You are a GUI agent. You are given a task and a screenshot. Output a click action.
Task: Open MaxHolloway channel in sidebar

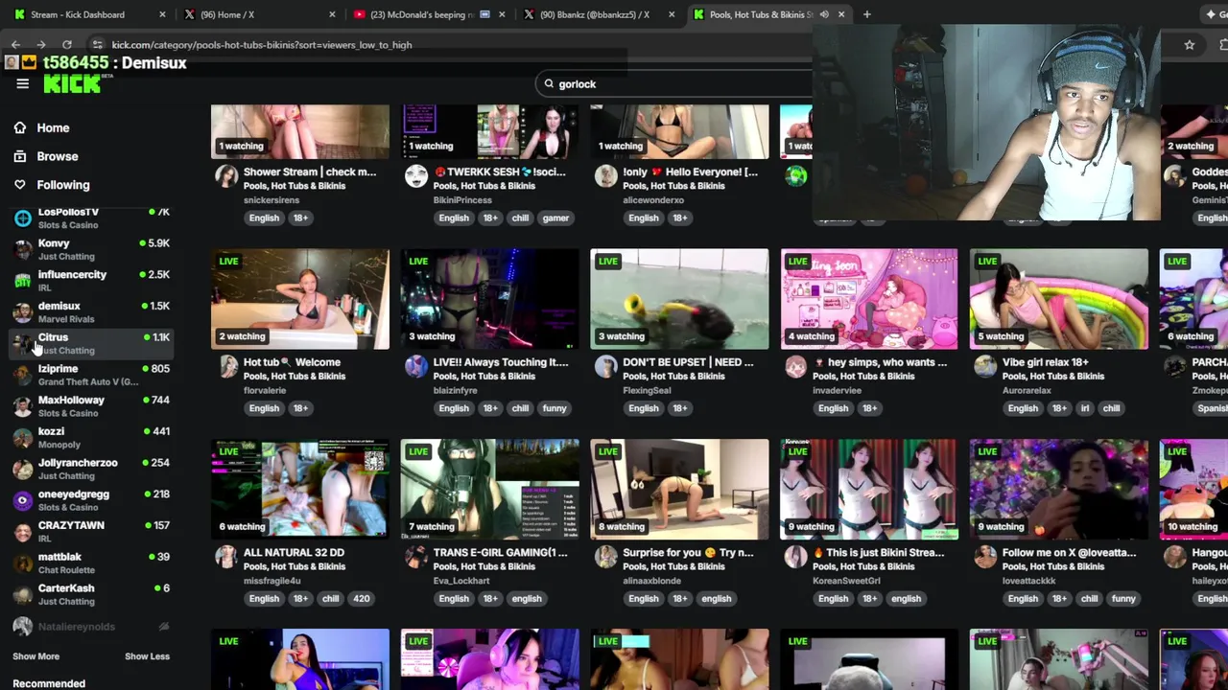click(93, 406)
